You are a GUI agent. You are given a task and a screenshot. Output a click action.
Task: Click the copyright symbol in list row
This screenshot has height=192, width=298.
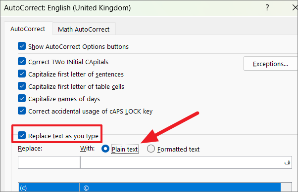86,188
